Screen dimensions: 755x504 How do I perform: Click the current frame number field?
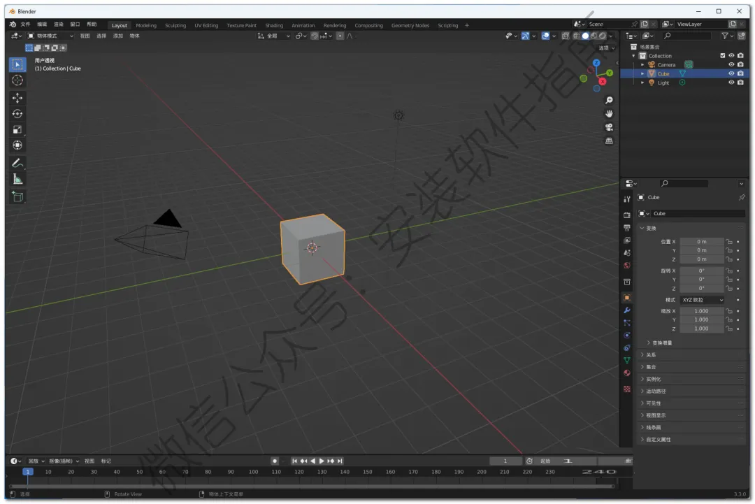pos(505,461)
